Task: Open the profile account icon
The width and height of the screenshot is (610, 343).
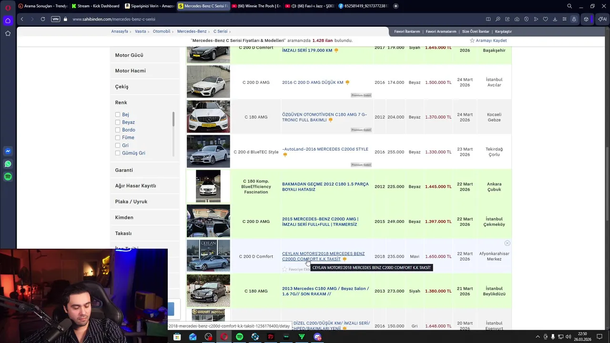Action: [x=574, y=19]
